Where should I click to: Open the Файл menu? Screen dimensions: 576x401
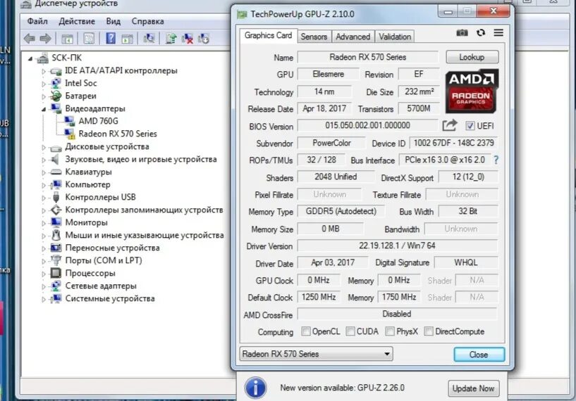pos(37,21)
